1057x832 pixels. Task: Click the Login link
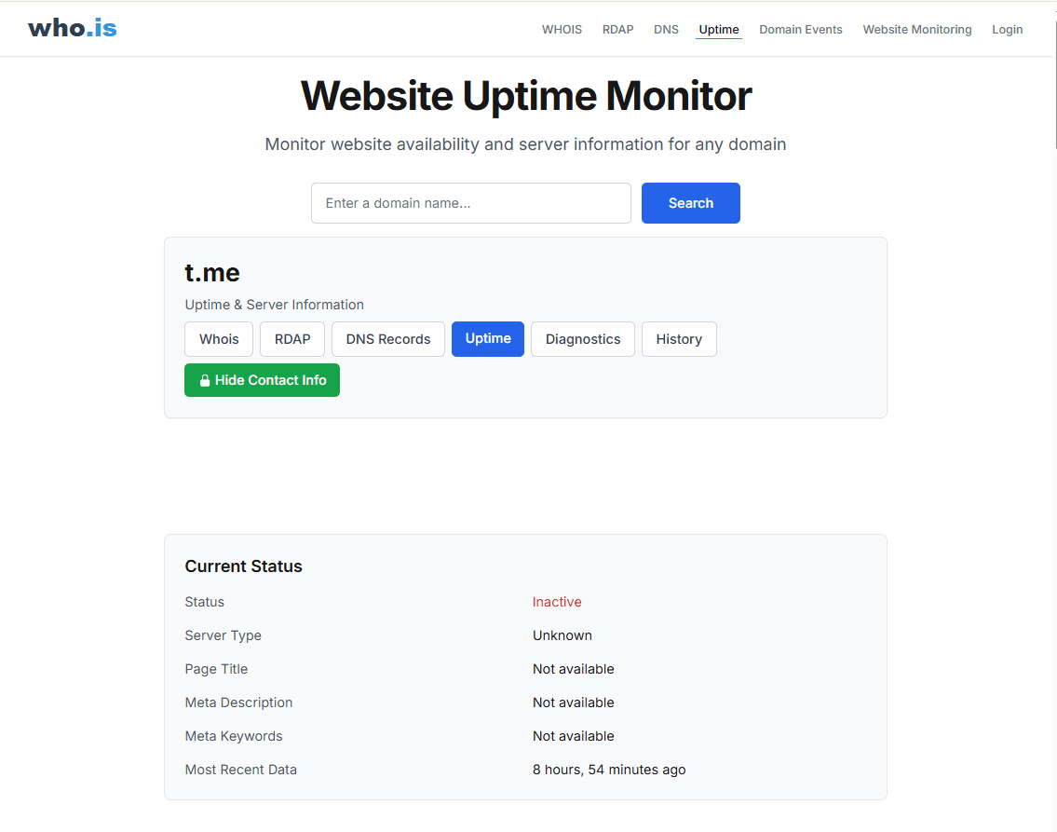(1007, 30)
